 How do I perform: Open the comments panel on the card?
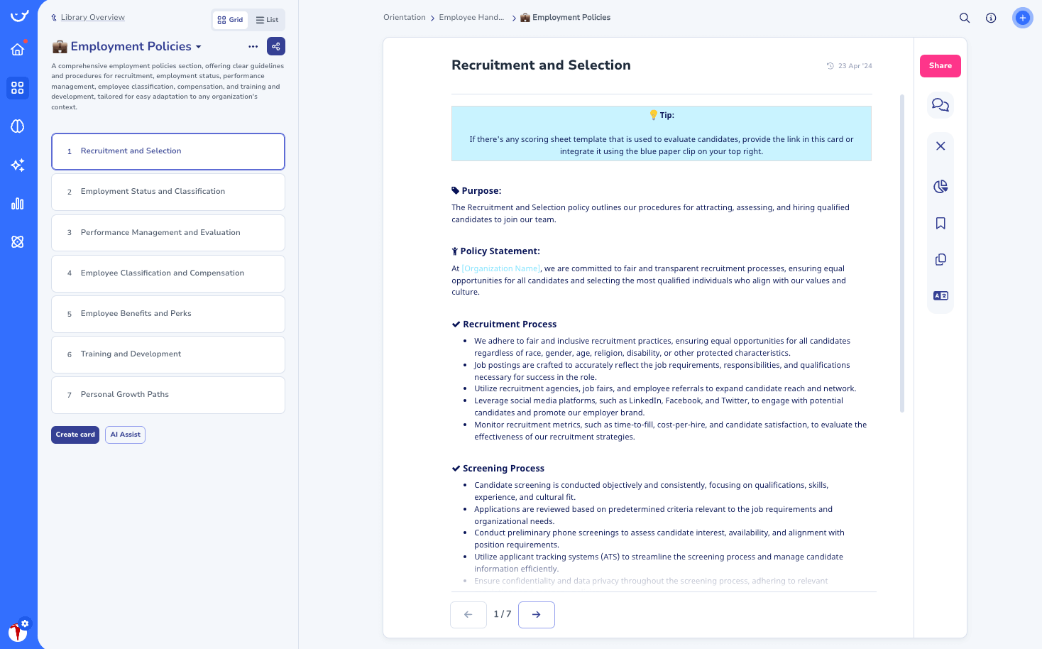point(940,104)
